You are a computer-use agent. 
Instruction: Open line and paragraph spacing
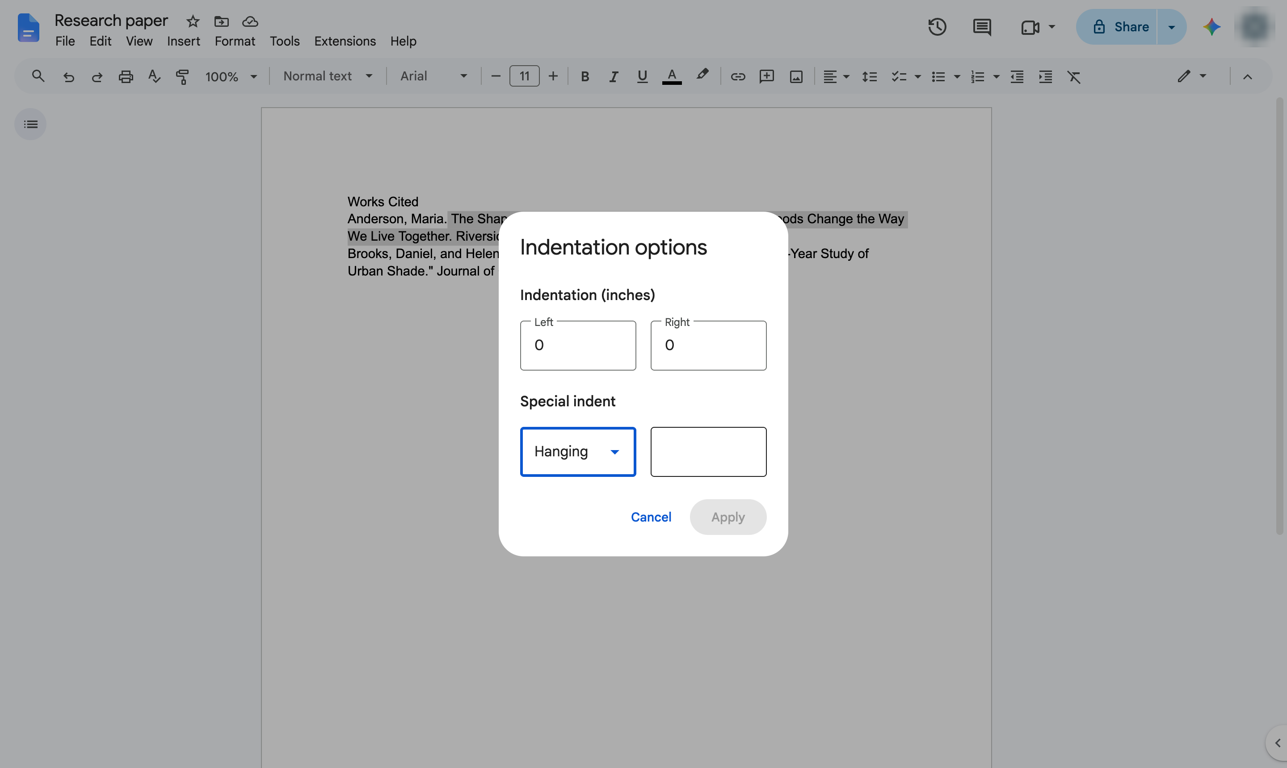869,77
